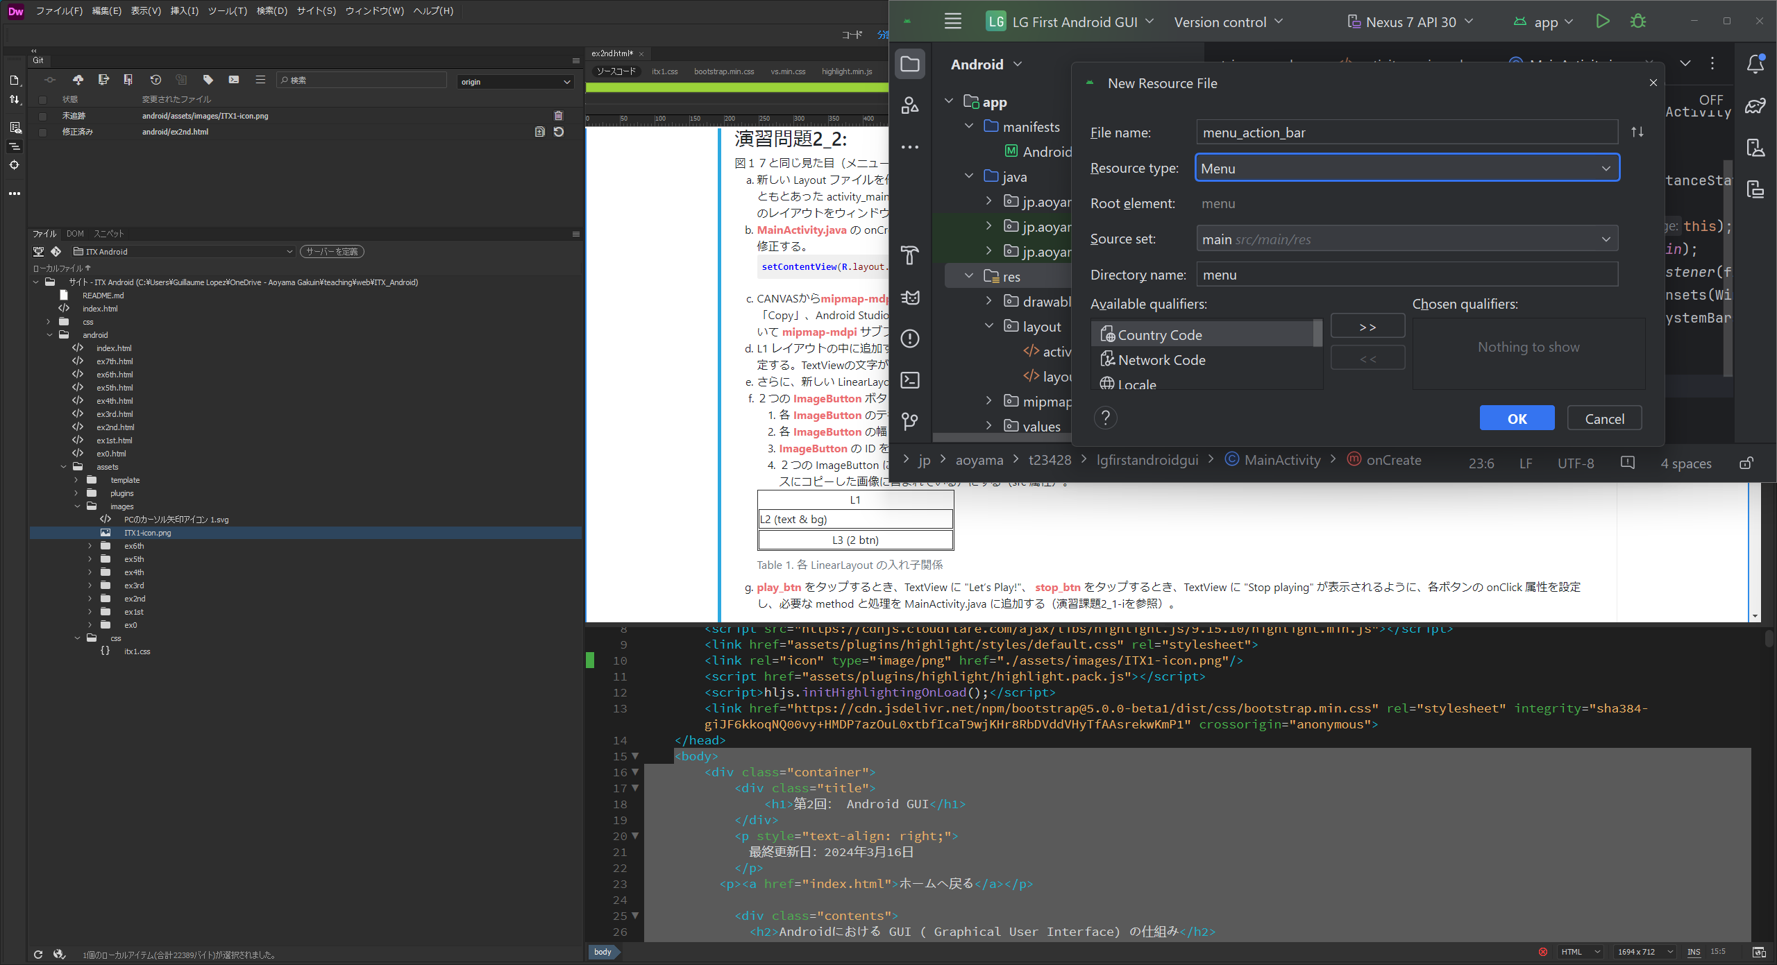Check the select-all checkbox in Git panel header

click(x=42, y=99)
